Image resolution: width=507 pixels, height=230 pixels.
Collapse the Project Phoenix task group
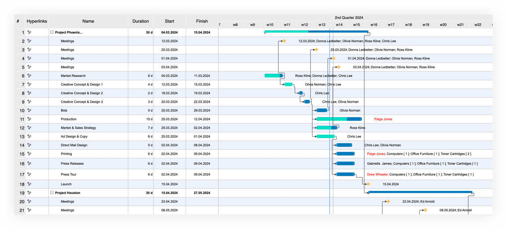(52, 33)
